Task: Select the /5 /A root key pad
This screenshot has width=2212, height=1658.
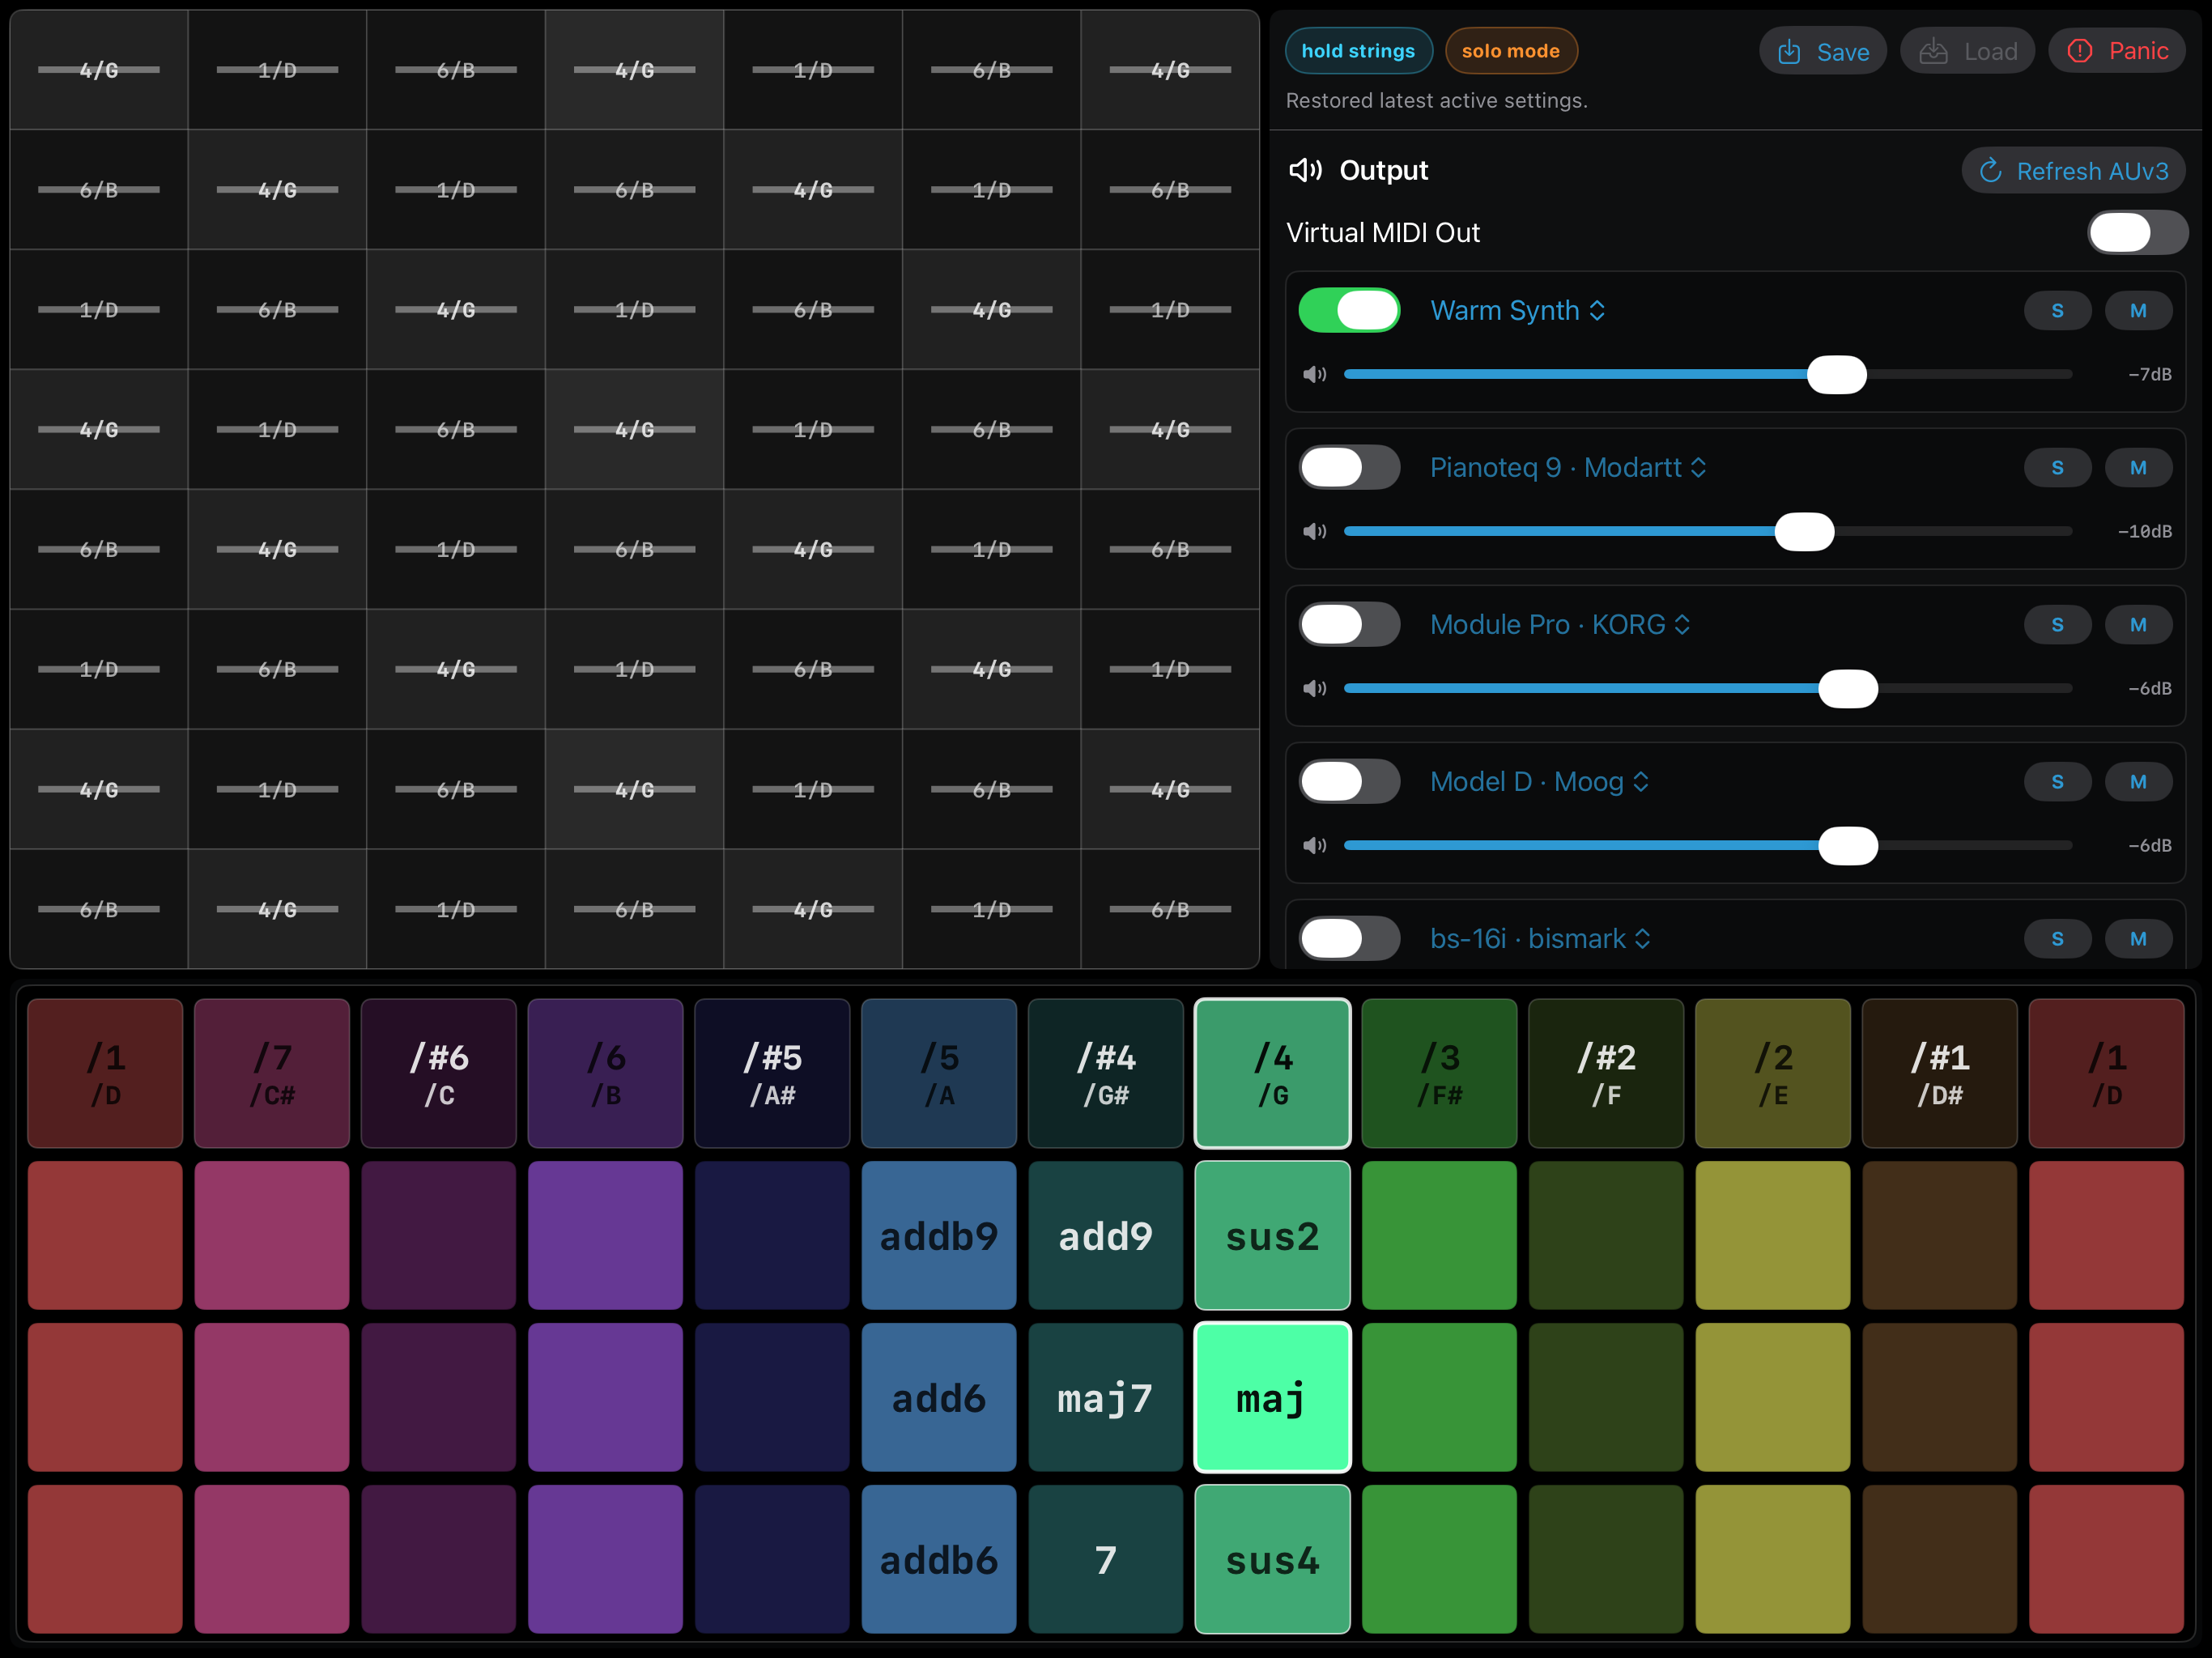Action: point(939,1073)
